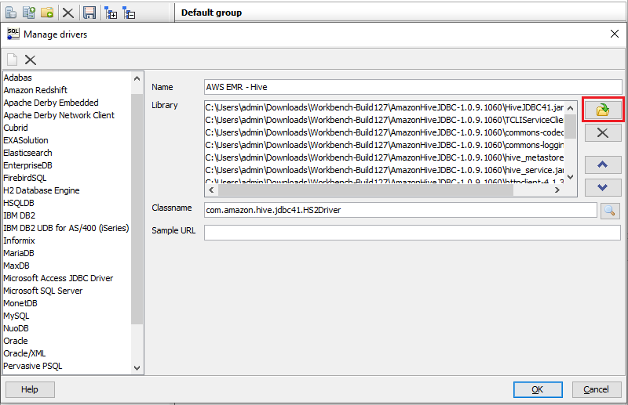628x405 pixels.
Task: Click the empty Sample URL field
Action: point(413,233)
